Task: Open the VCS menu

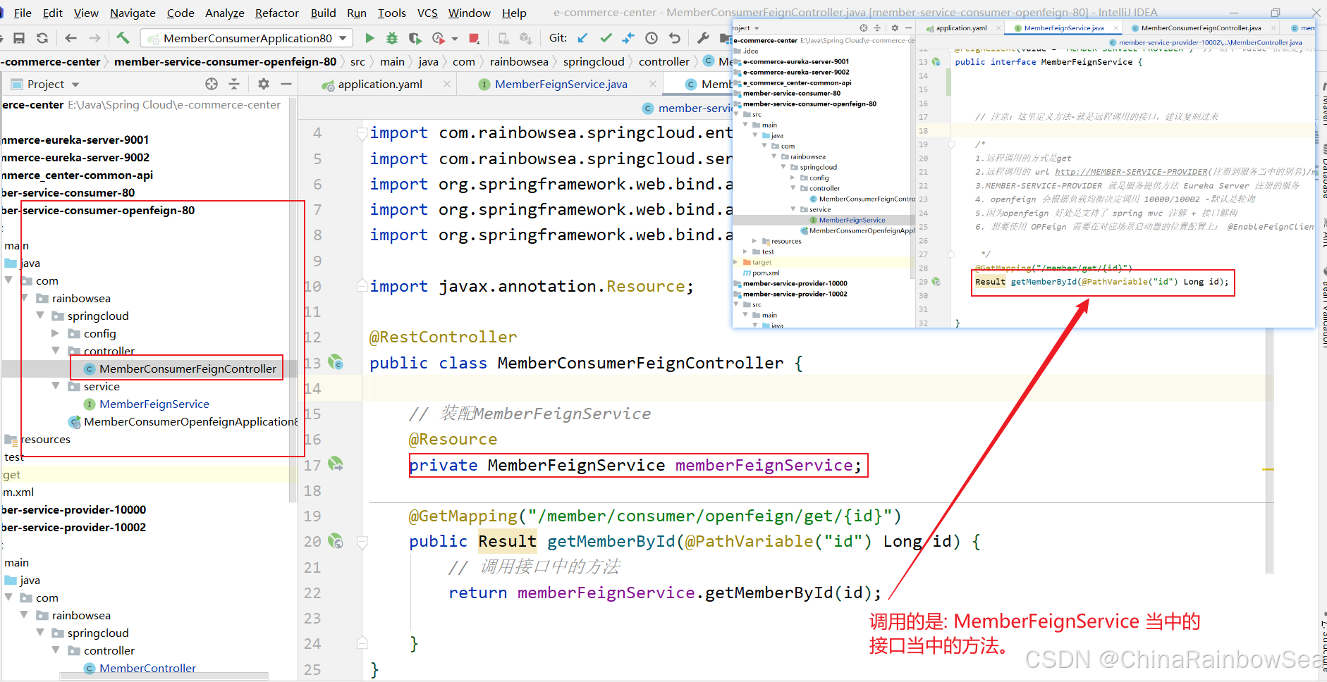Action: 427,13
